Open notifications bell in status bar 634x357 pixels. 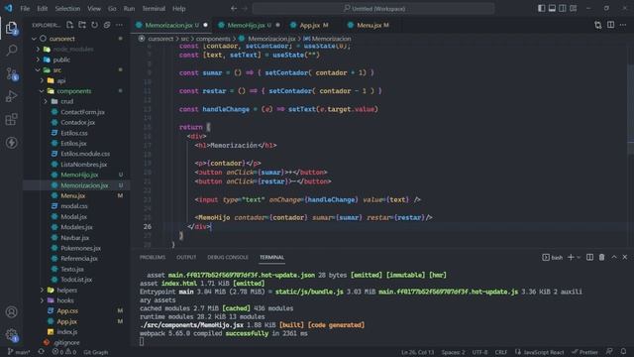pyautogui.click(x=623, y=352)
